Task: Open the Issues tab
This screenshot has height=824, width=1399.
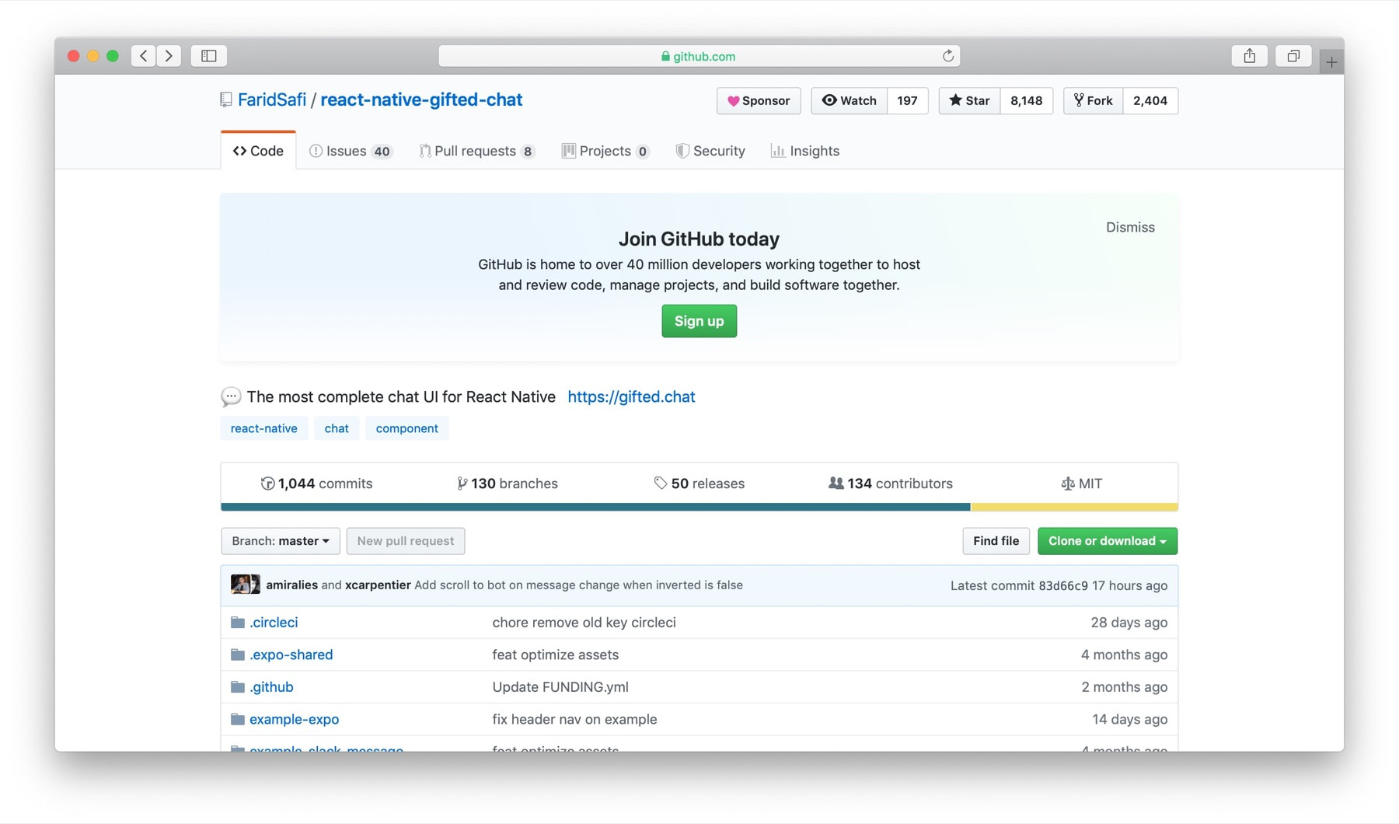Action: point(351,151)
